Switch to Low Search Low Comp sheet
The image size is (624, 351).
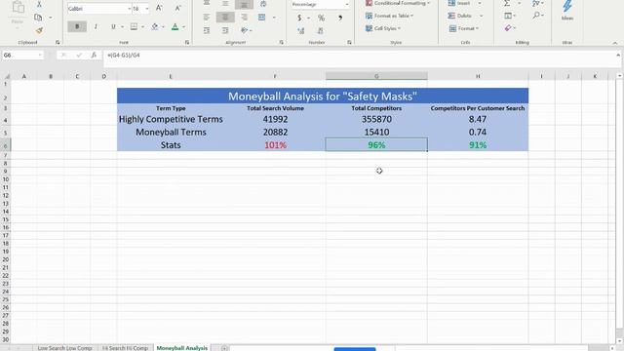65,348
